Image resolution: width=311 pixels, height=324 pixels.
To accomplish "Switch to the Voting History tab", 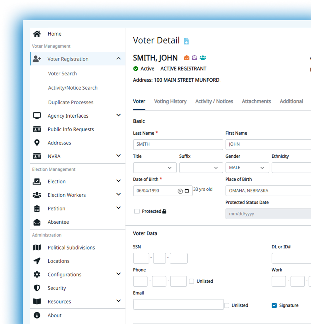I will (170, 102).
